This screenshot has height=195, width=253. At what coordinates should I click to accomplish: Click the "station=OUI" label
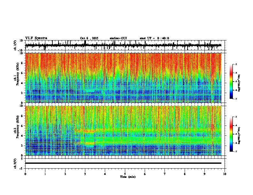[x=118, y=38]
